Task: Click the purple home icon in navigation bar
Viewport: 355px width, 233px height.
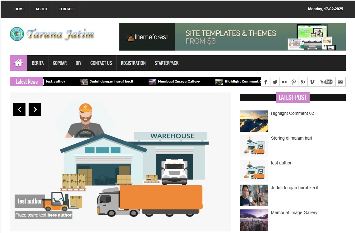Action: 18,63
